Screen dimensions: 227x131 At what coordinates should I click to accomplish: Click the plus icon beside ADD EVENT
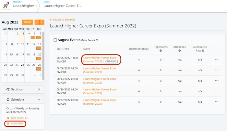click(x=8, y=124)
